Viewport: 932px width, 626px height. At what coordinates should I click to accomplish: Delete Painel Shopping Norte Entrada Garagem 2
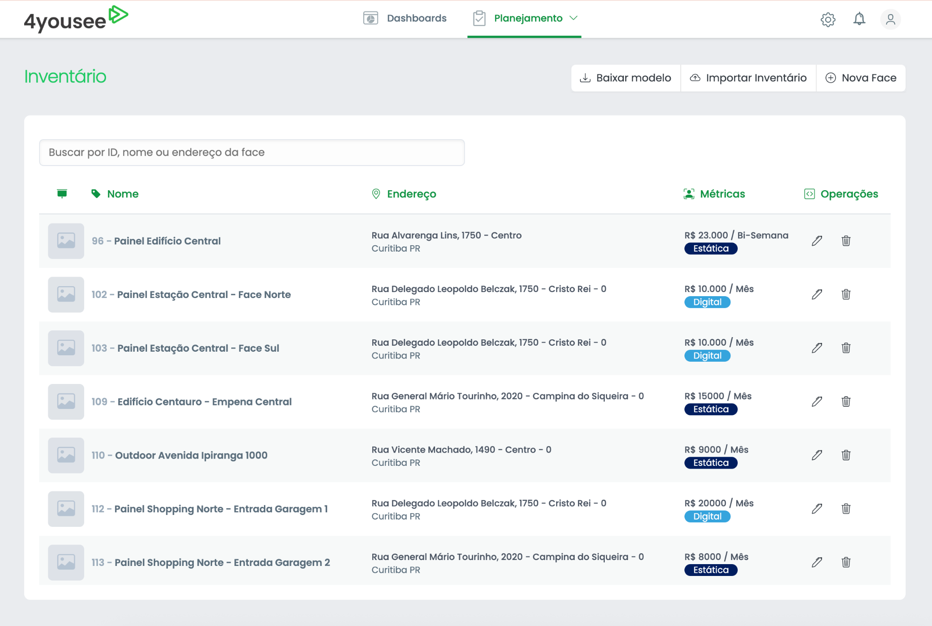click(x=846, y=562)
